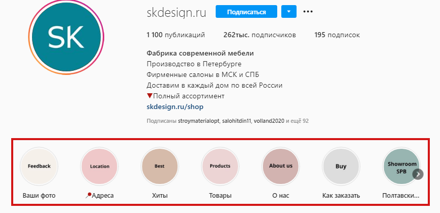440x213 pixels.
Task: Open the Buy story highlight
Action: pyautogui.click(x=341, y=166)
